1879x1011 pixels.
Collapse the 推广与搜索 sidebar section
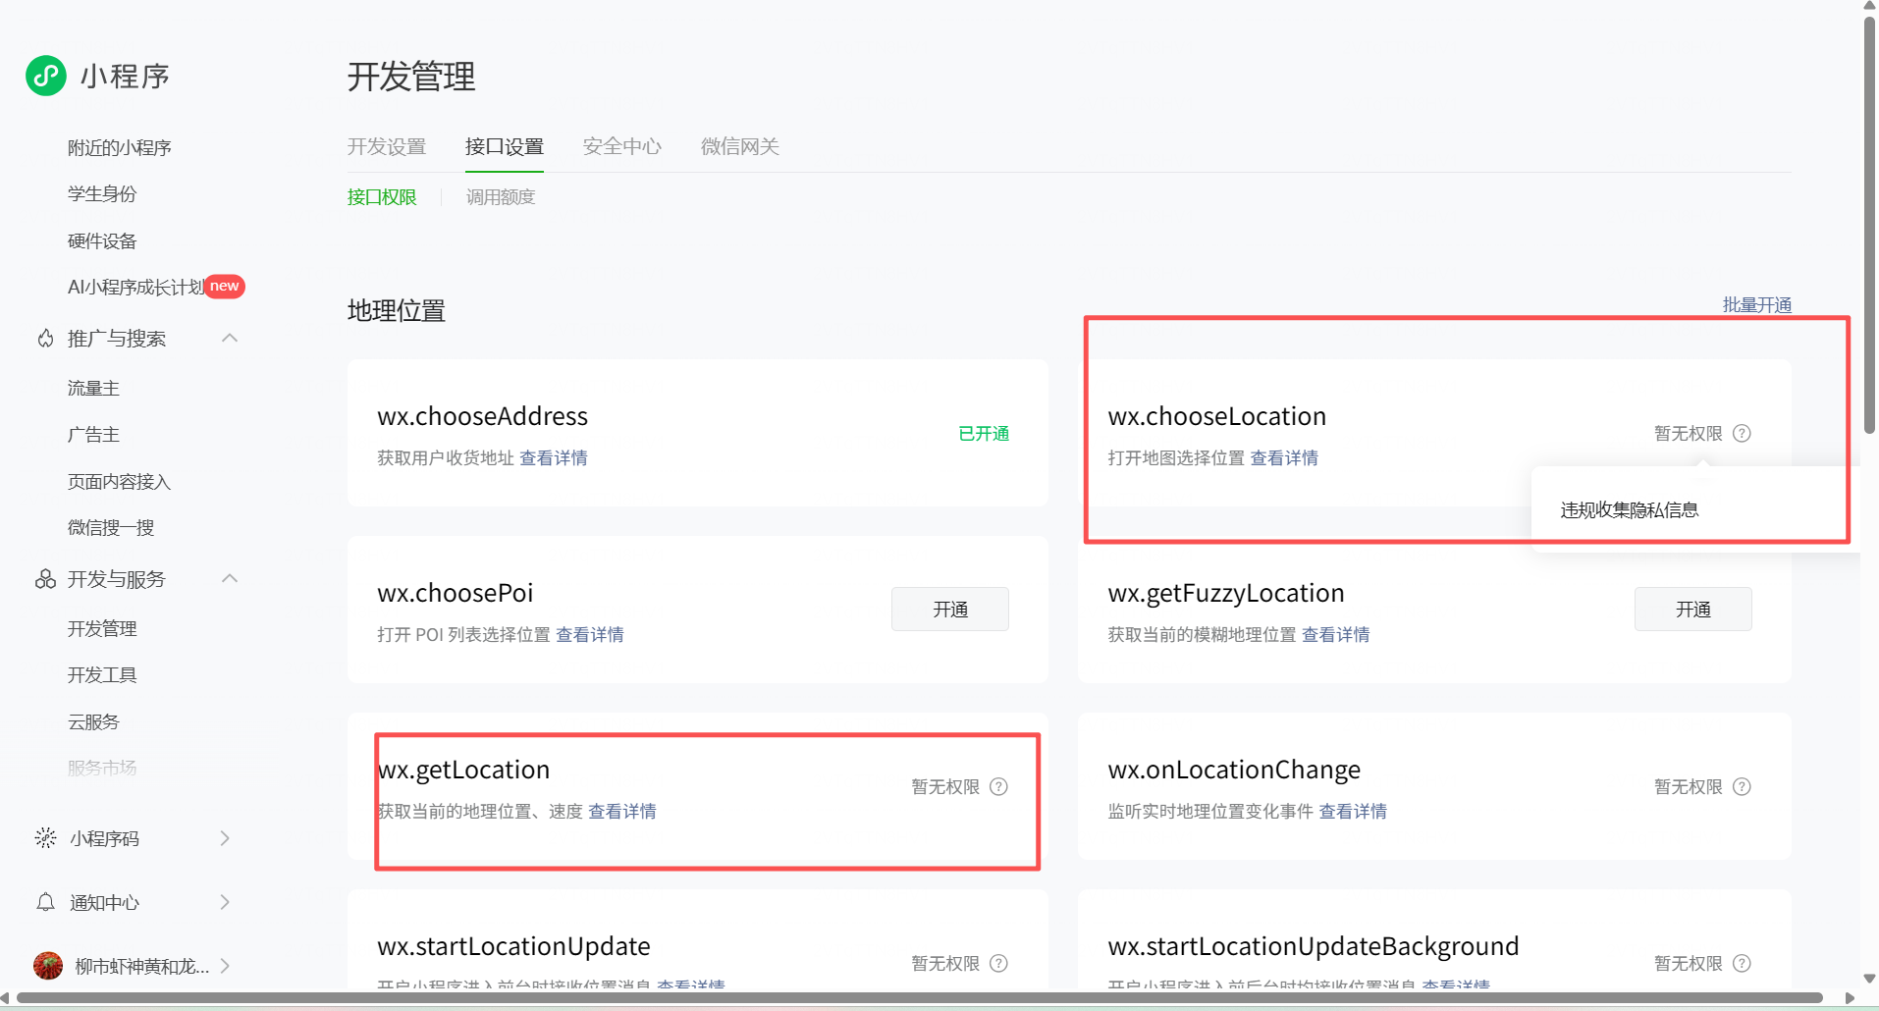tap(230, 339)
